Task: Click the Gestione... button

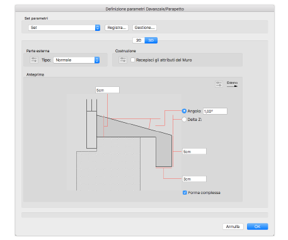Action: click(144, 28)
